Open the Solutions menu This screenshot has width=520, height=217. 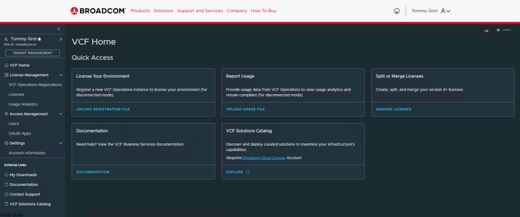(164, 11)
